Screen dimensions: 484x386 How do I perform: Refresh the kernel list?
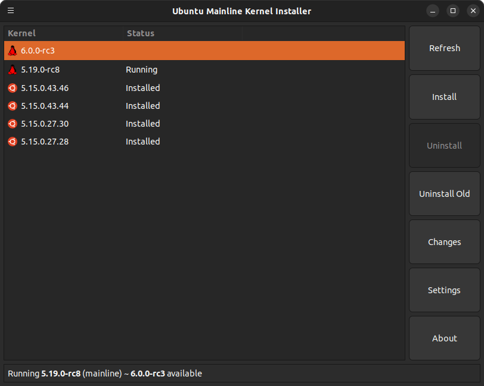point(445,48)
